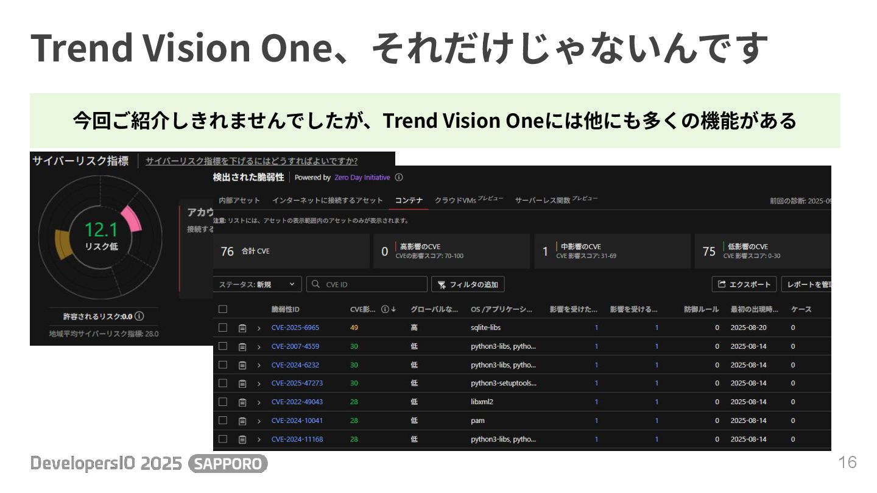The image size is (877, 493).
Task: Tick checkbox for CVE-2024-10041
Action: [x=223, y=421]
